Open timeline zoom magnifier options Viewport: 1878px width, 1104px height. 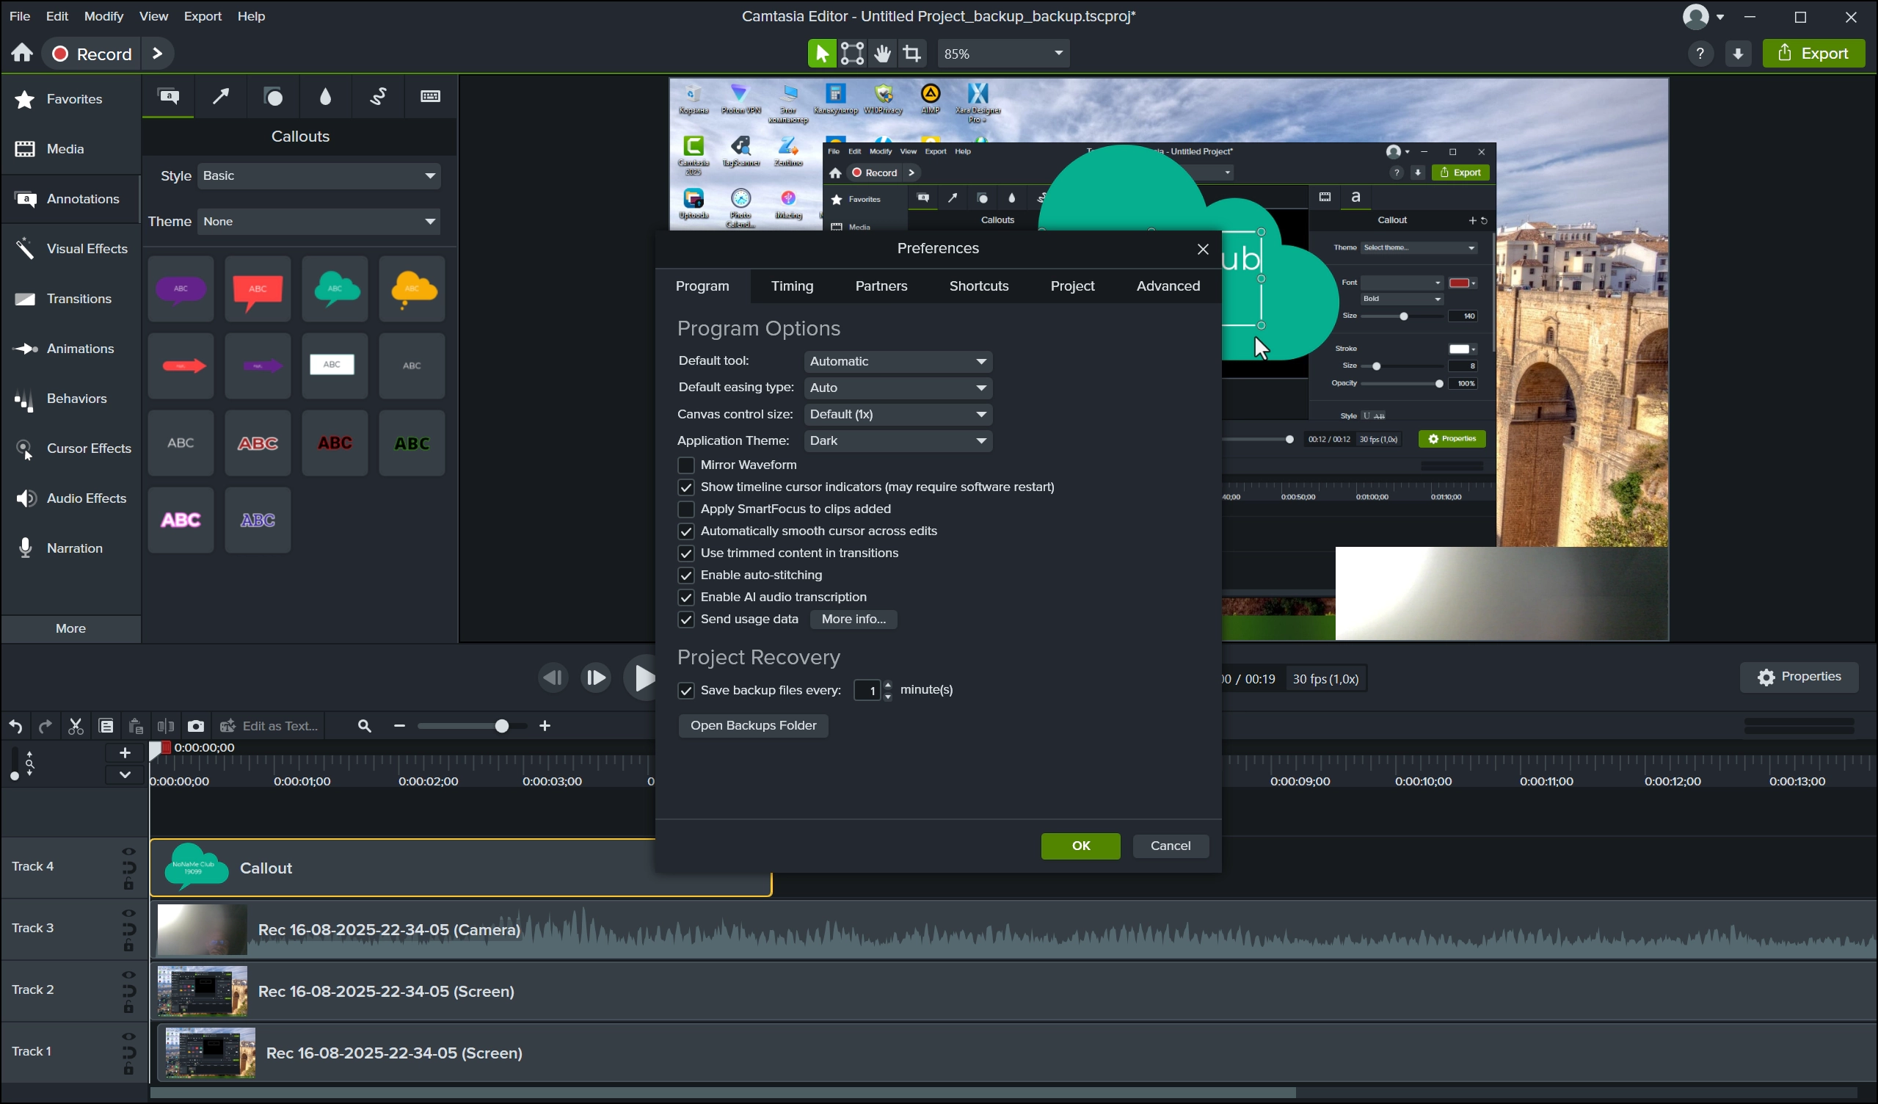pyautogui.click(x=365, y=726)
